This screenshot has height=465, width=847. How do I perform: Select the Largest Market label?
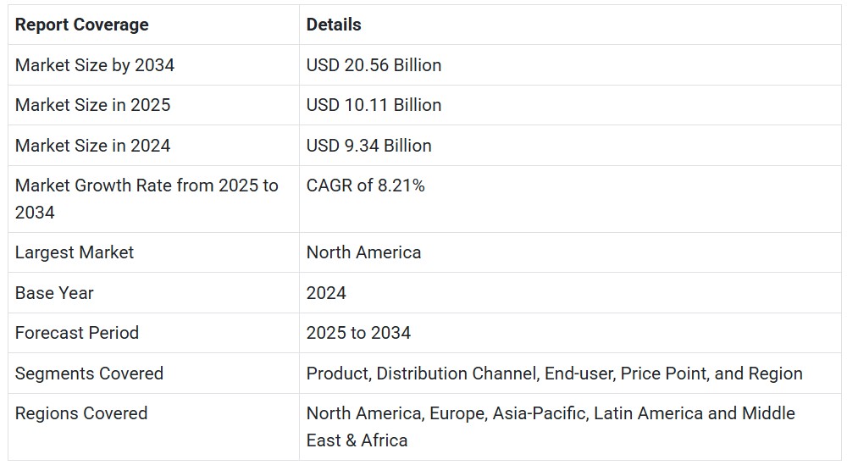(x=74, y=252)
